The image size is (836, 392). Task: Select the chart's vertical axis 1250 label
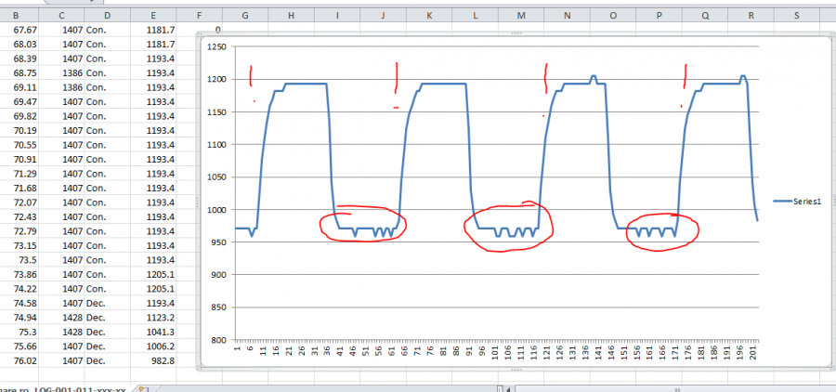(215, 46)
